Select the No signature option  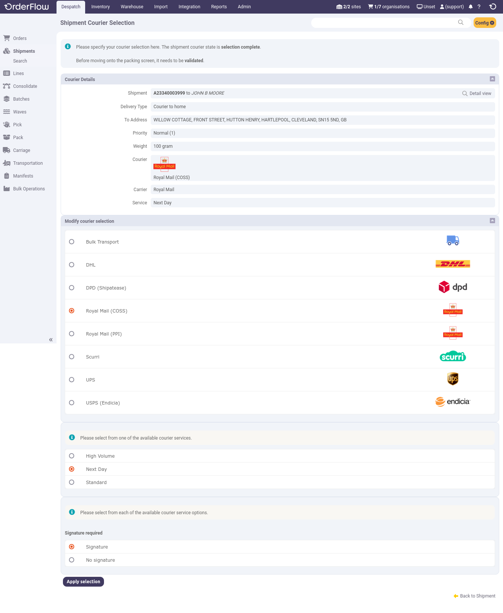(x=72, y=560)
